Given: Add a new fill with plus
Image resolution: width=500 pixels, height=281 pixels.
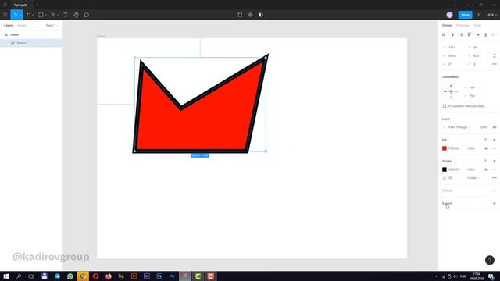Looking at the screenshot, I should [495, 140].
